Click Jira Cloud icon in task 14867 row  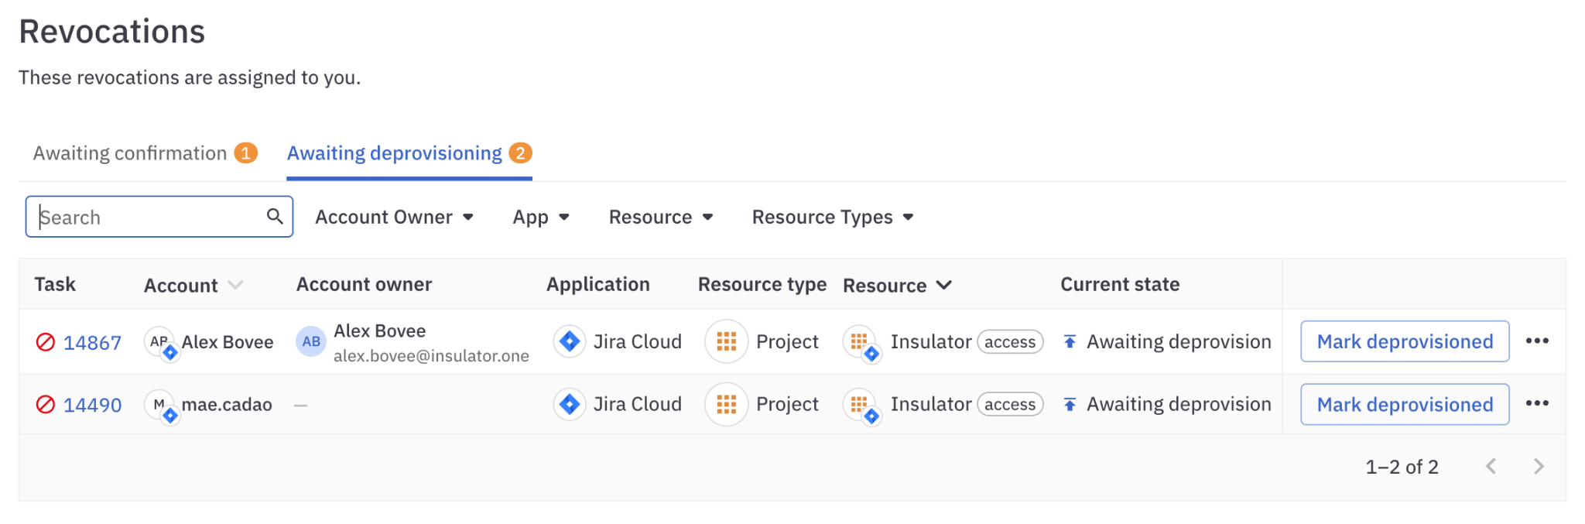coord(570,341)
